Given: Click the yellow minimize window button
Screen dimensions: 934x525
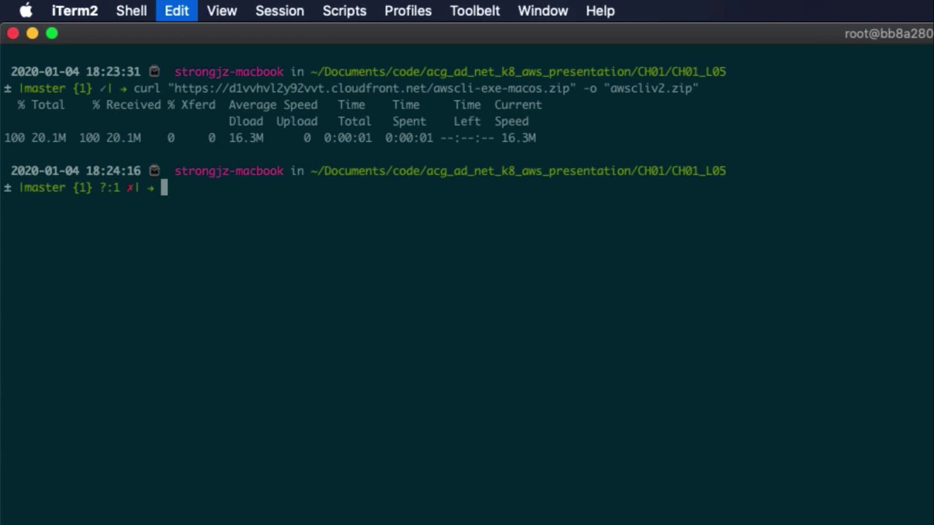Looking at the screenshot, I should tap(33, 33).
